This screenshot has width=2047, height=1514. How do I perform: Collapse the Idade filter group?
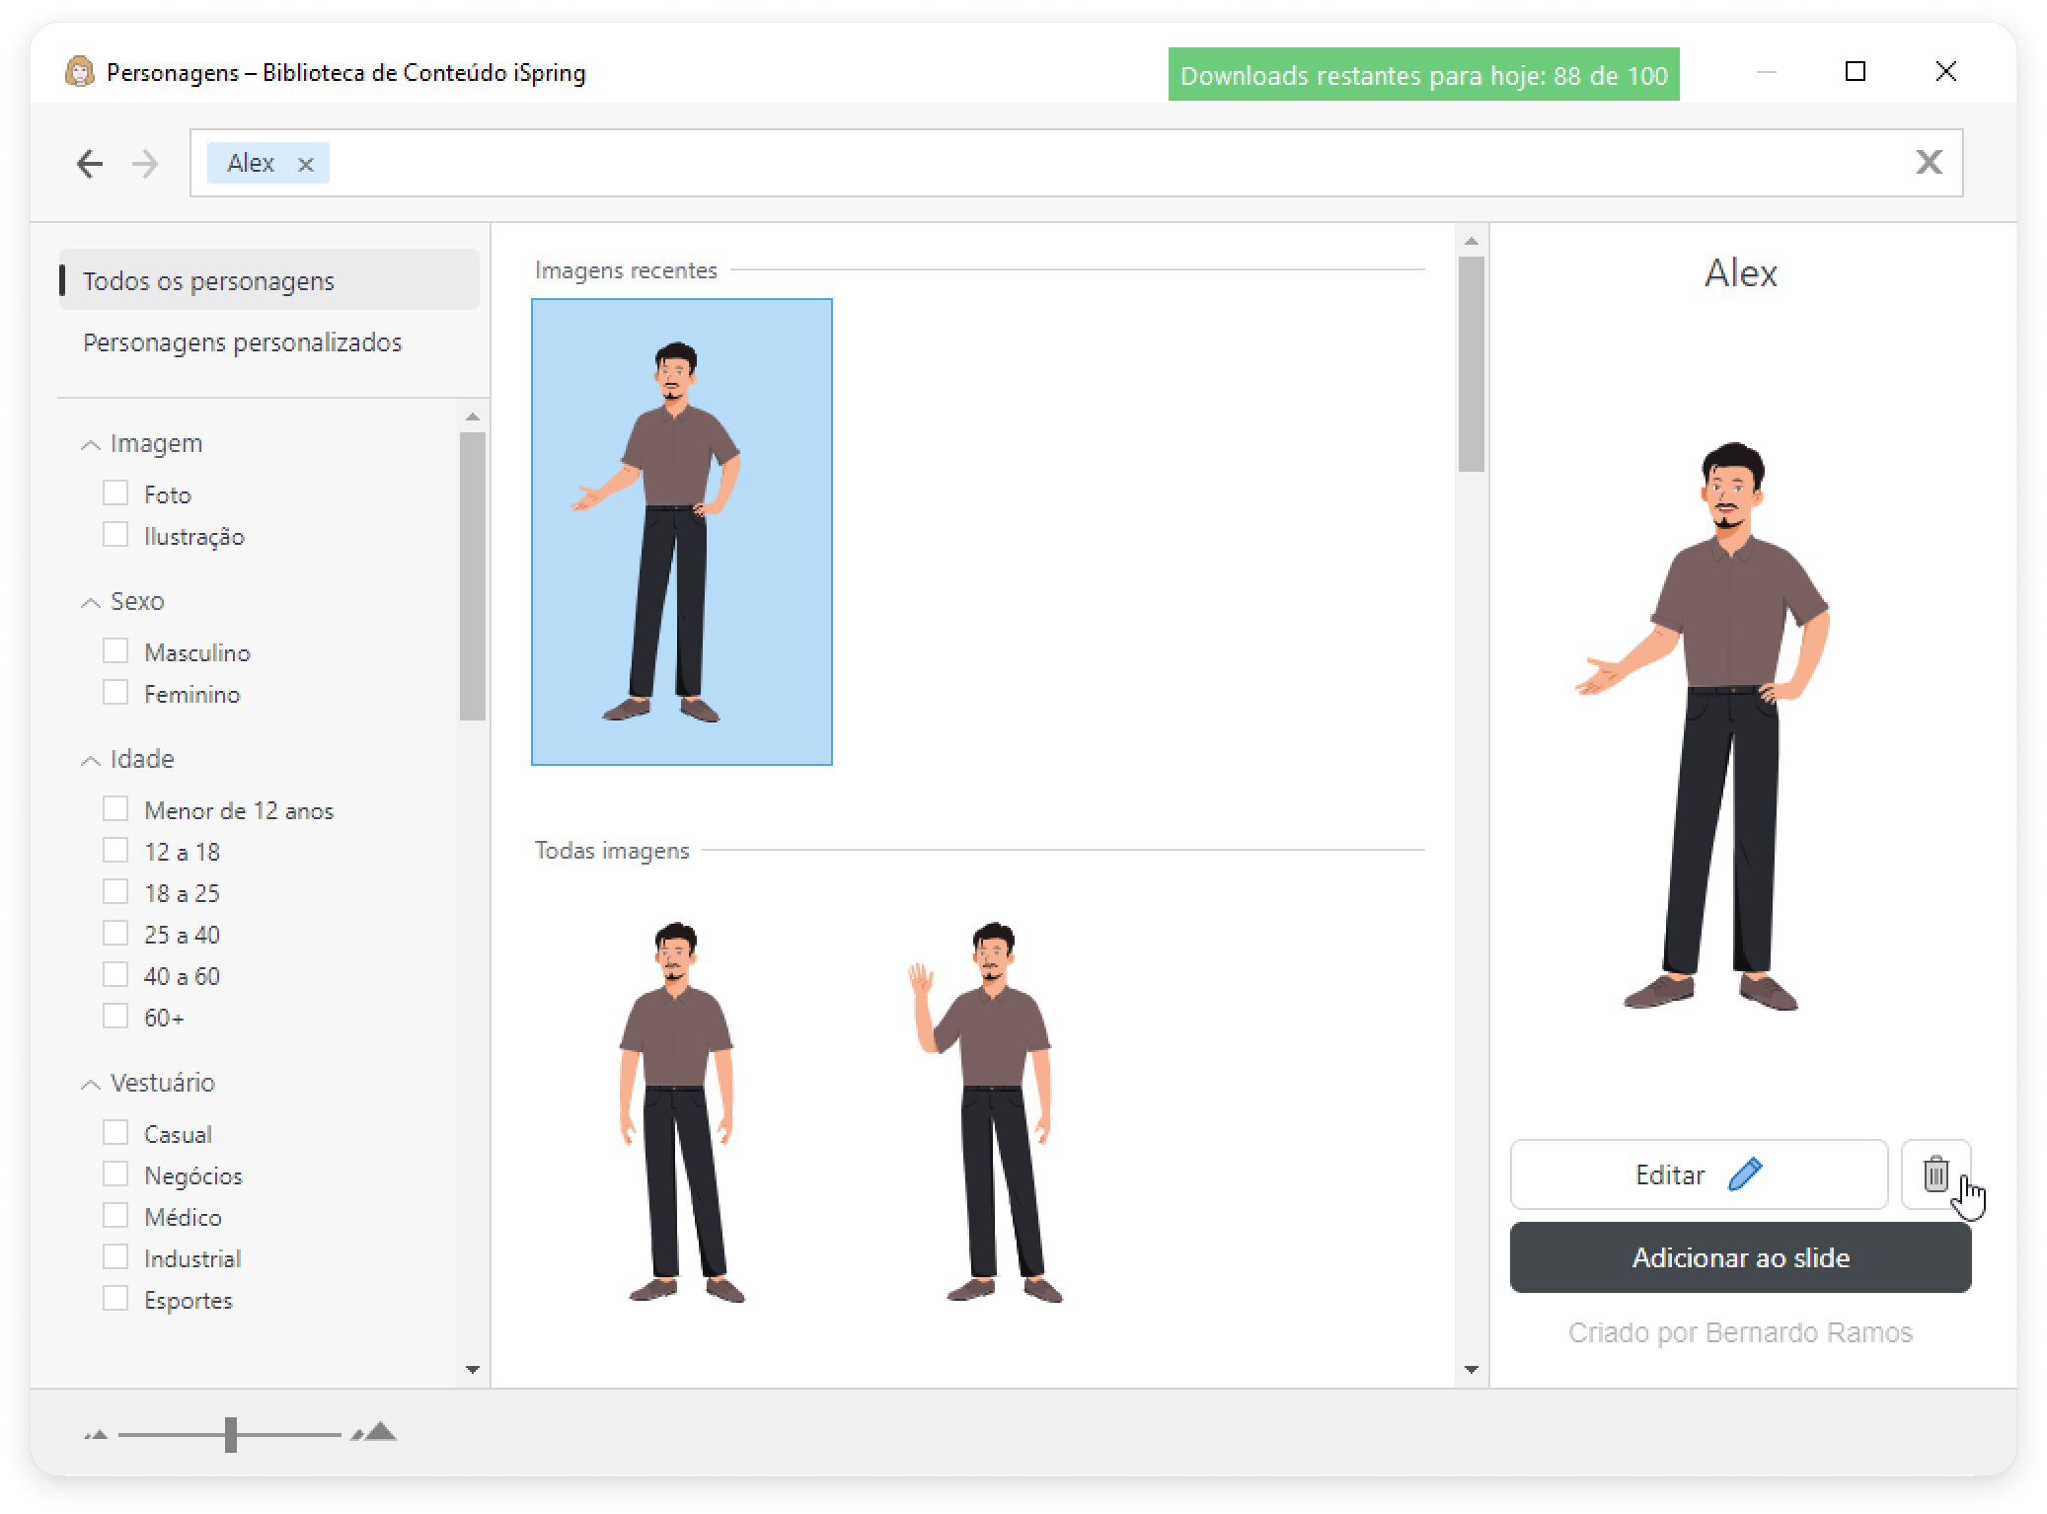tap(90, 760)
